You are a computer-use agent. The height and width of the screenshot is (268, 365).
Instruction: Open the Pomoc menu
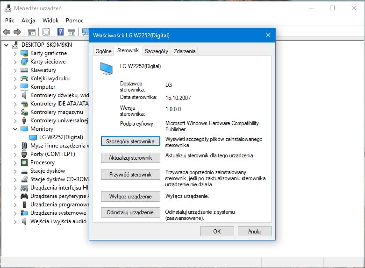74,21
